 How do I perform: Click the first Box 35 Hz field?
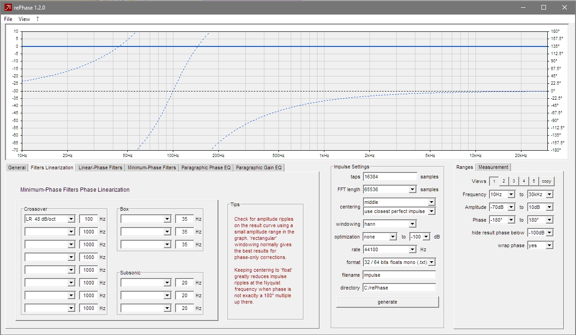(185, 219)
